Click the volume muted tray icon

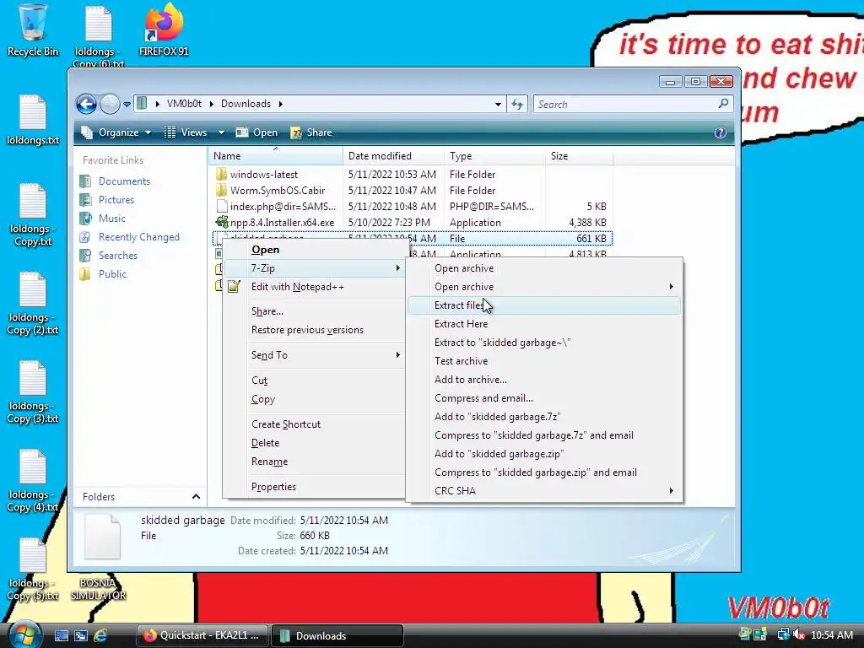pos(798,635)
